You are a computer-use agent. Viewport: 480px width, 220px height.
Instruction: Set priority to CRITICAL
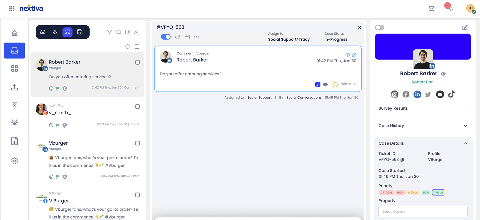pyautogui.click(x=386, y=193)
